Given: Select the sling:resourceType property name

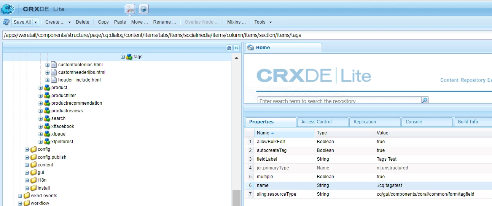Looking at the screenshot, I should 277,194.
